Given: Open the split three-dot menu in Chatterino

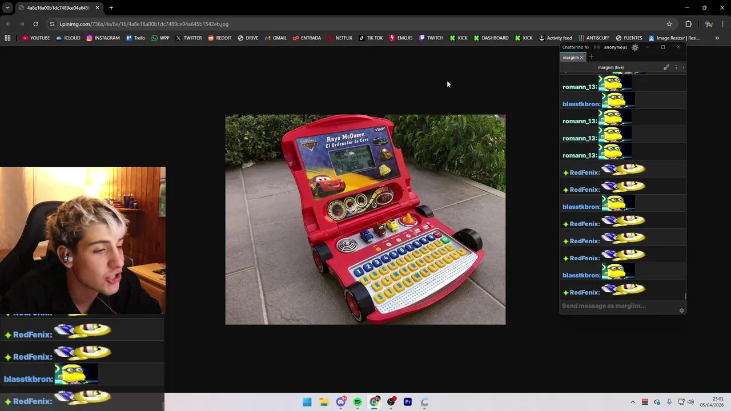Looking at the screenshot, I should tap(676, 67).
